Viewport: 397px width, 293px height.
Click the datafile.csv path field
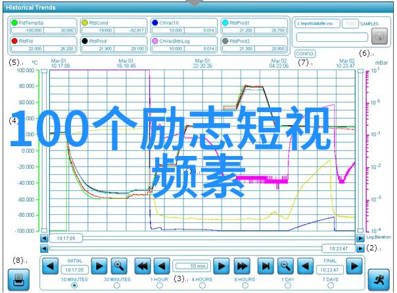point(317,24)
